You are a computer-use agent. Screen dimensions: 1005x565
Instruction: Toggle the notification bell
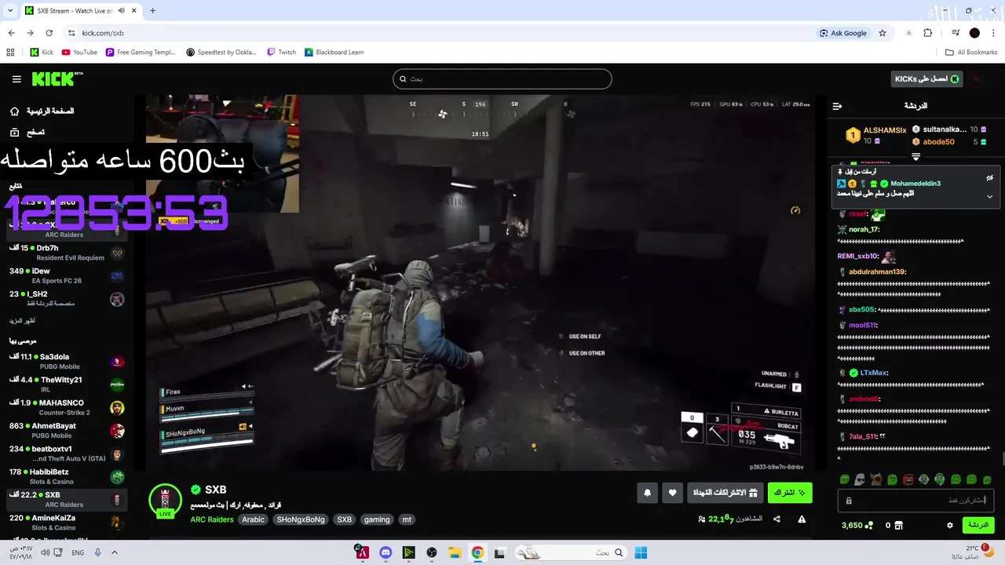[x=647, y=493]
